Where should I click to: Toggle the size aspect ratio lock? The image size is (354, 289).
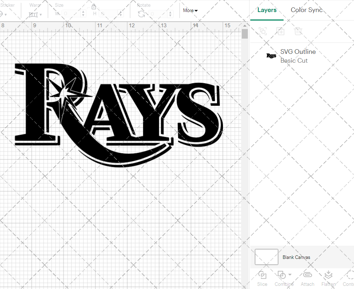pos(93,7)
